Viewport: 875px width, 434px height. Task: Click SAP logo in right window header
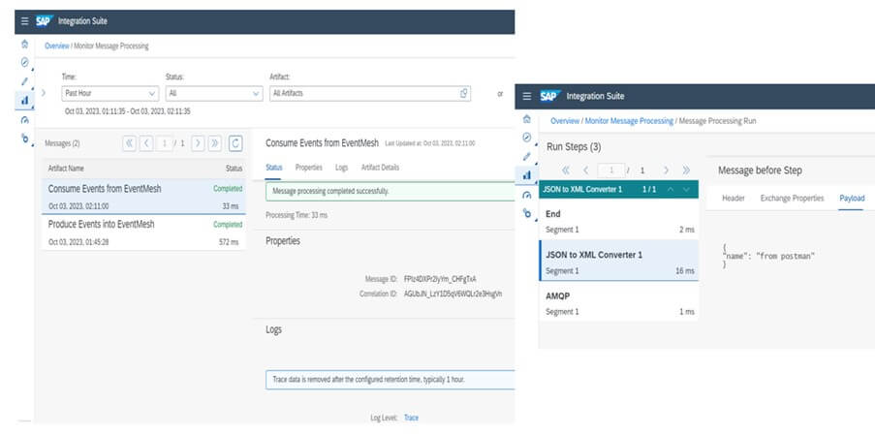549,96
